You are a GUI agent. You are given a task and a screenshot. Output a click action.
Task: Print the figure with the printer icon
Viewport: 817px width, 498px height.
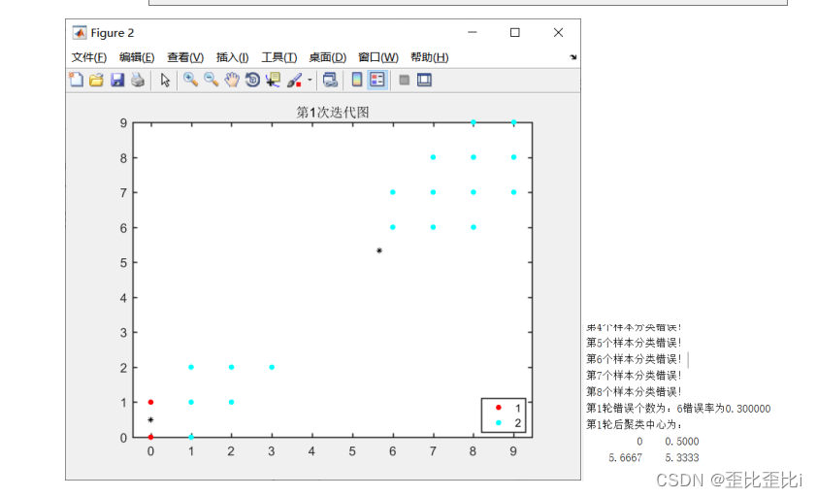[138, 80]
